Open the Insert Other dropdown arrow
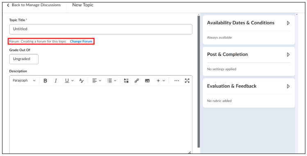The image size is (307, 156). 164,80
